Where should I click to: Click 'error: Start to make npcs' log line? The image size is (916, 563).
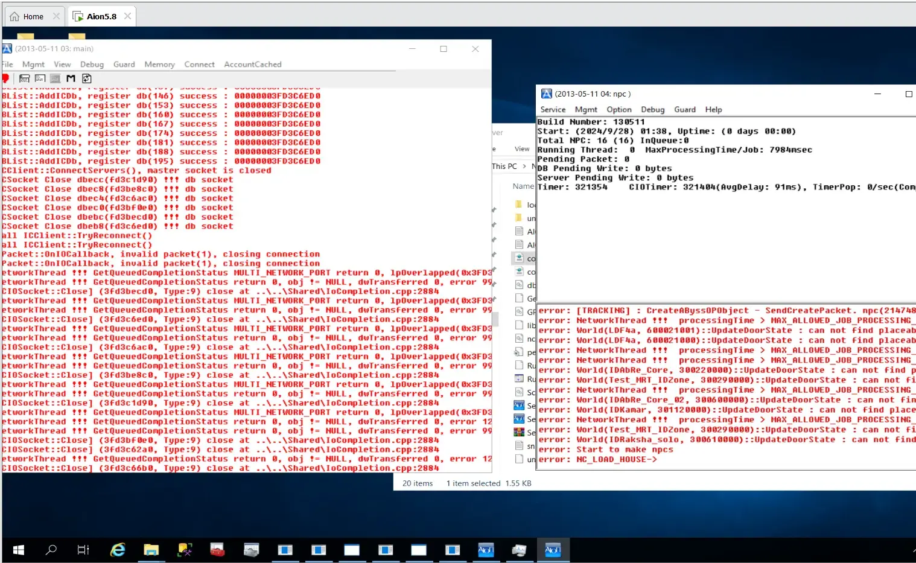tap(605, 450)
